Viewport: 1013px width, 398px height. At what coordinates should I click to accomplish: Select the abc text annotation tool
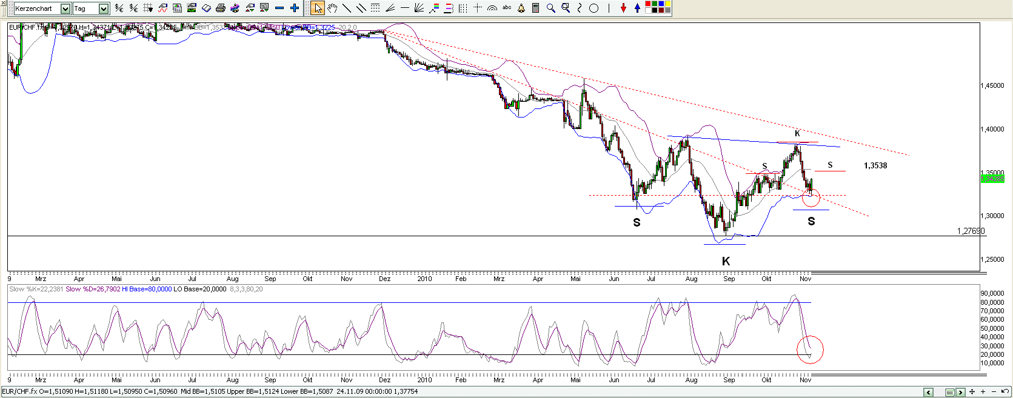pos(507,8)
